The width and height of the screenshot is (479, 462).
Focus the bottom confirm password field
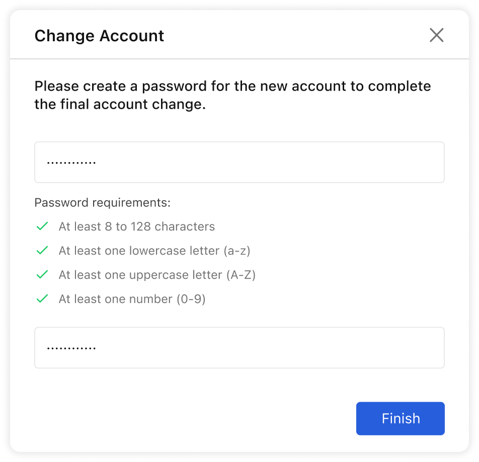[x=239, y=348]
